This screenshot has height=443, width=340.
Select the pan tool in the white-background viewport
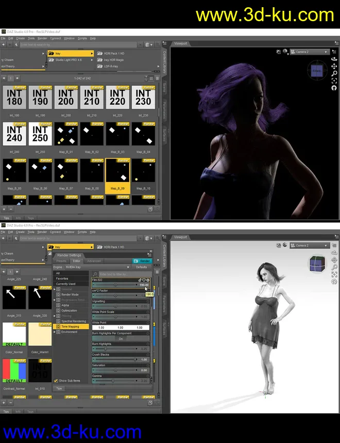pyautogui.click(x=334, y=260)
